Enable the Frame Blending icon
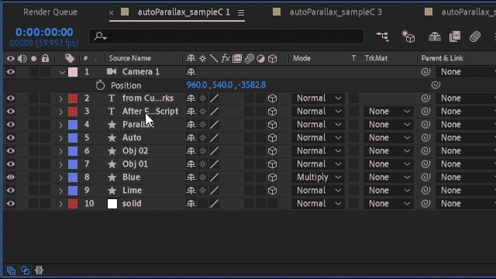 click(x=455, y=36)
